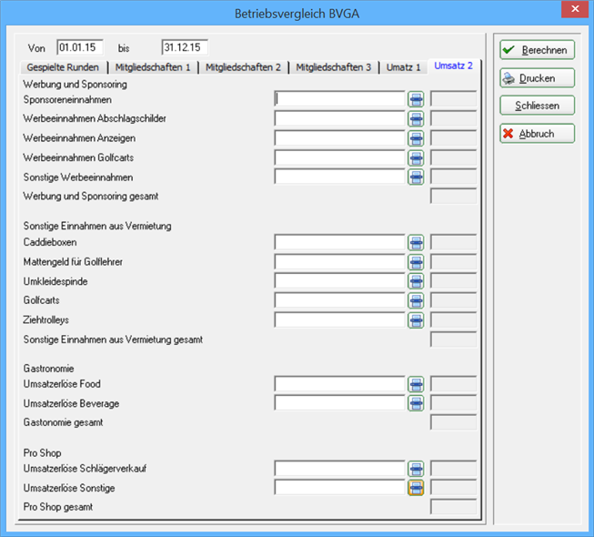This screenshot has height=537, width=594.
Task: Click the Umsatzerlöse Food input field
Action: click(340, 384)
